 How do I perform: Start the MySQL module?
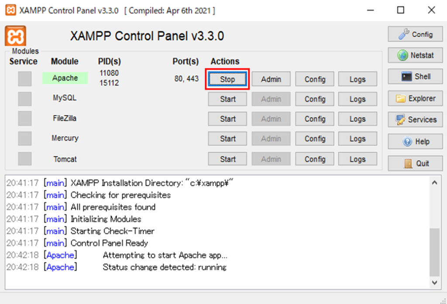tap(227, 99)
